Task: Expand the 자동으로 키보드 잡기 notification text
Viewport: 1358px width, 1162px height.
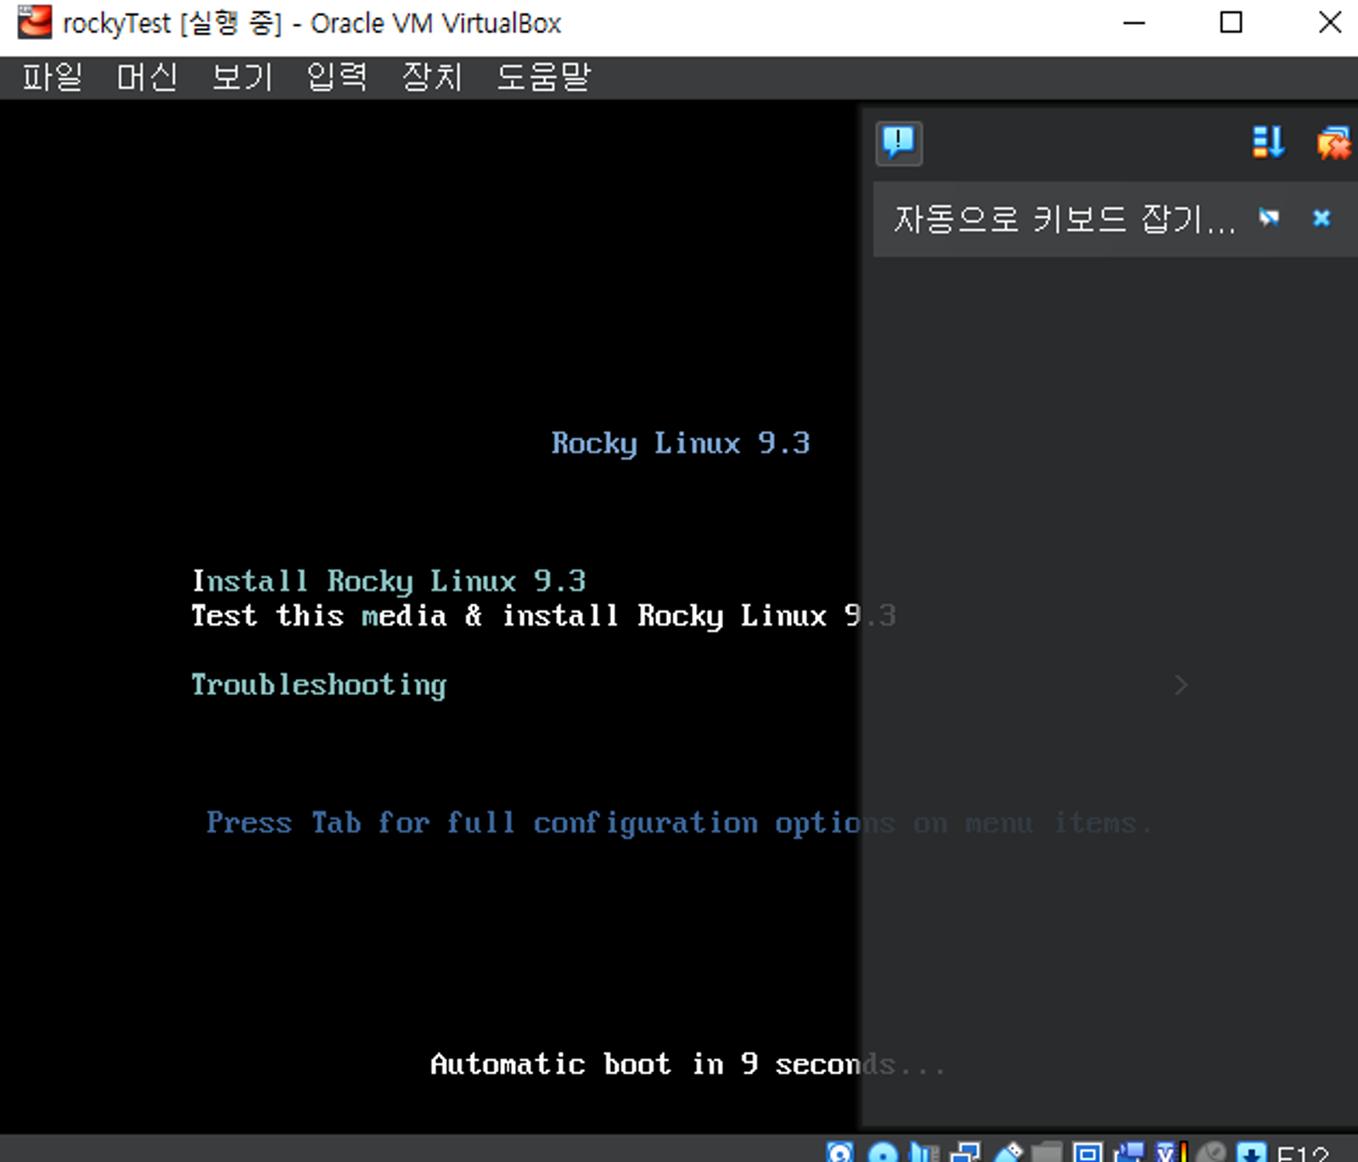Action: point(1064,219)
